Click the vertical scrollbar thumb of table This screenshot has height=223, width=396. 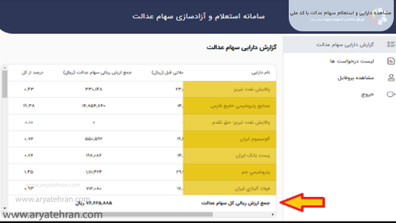(x=4, y=84)
